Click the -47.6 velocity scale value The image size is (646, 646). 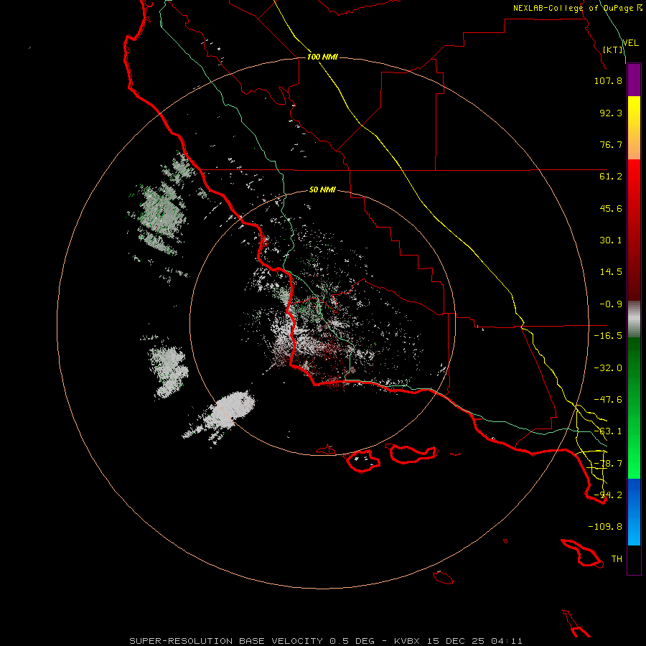pos(608,400)
